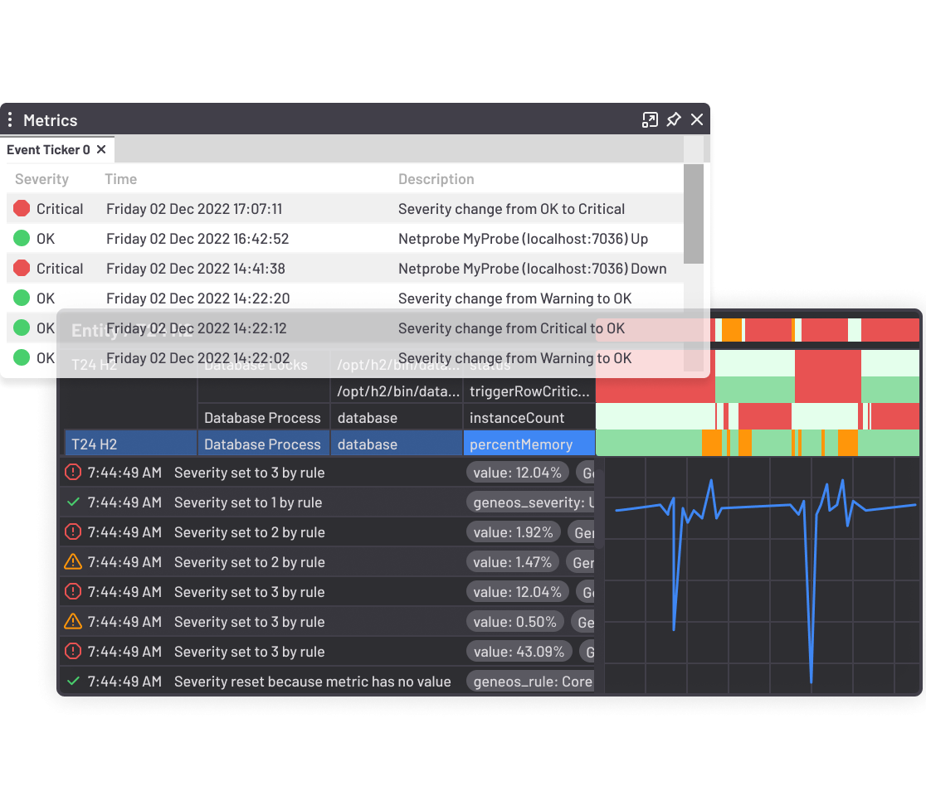Click the red Critical icon at 17:07:11
The width and height of the screenshot is (926, 796).
click(22, 209)
